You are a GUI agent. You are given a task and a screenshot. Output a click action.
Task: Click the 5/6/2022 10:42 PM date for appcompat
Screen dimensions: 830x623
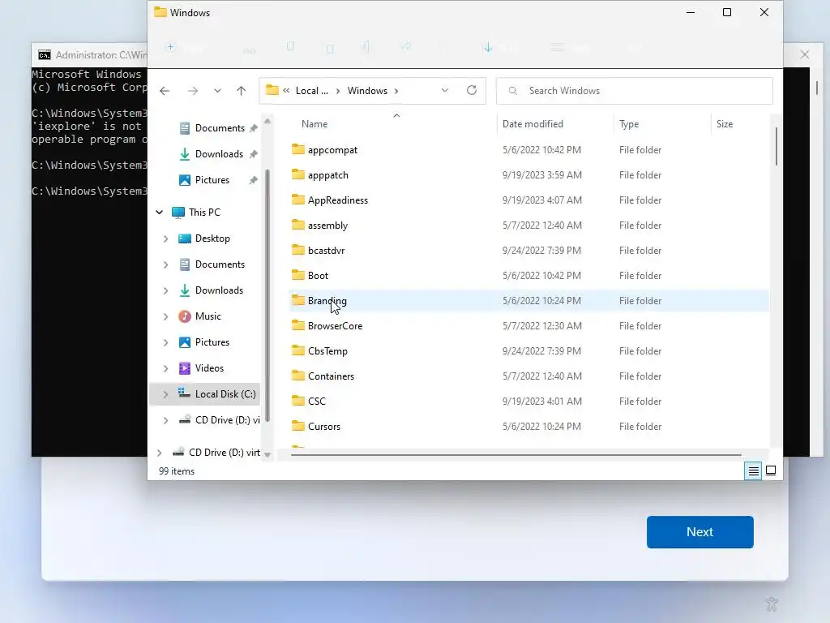(541, 150)
